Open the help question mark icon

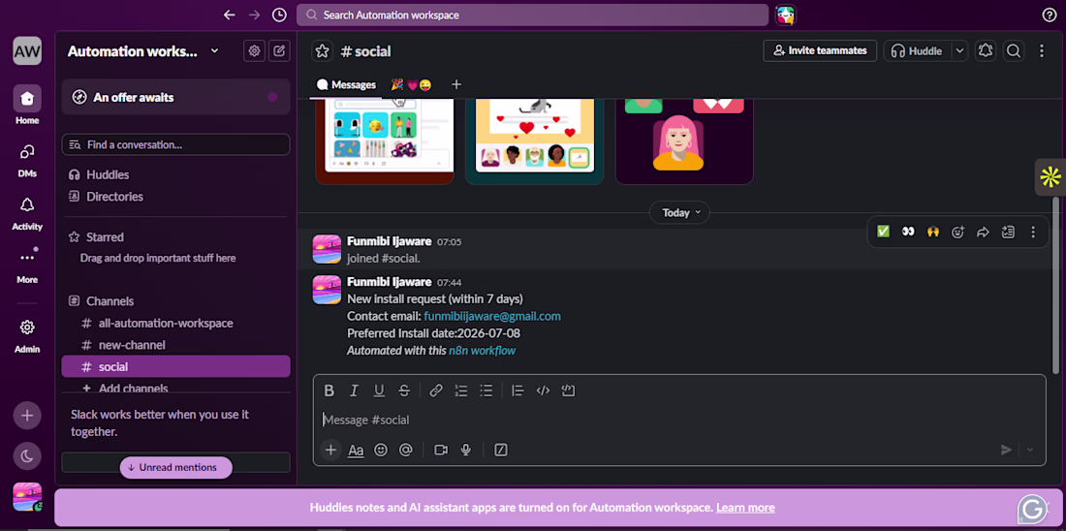pos(1050,15)
